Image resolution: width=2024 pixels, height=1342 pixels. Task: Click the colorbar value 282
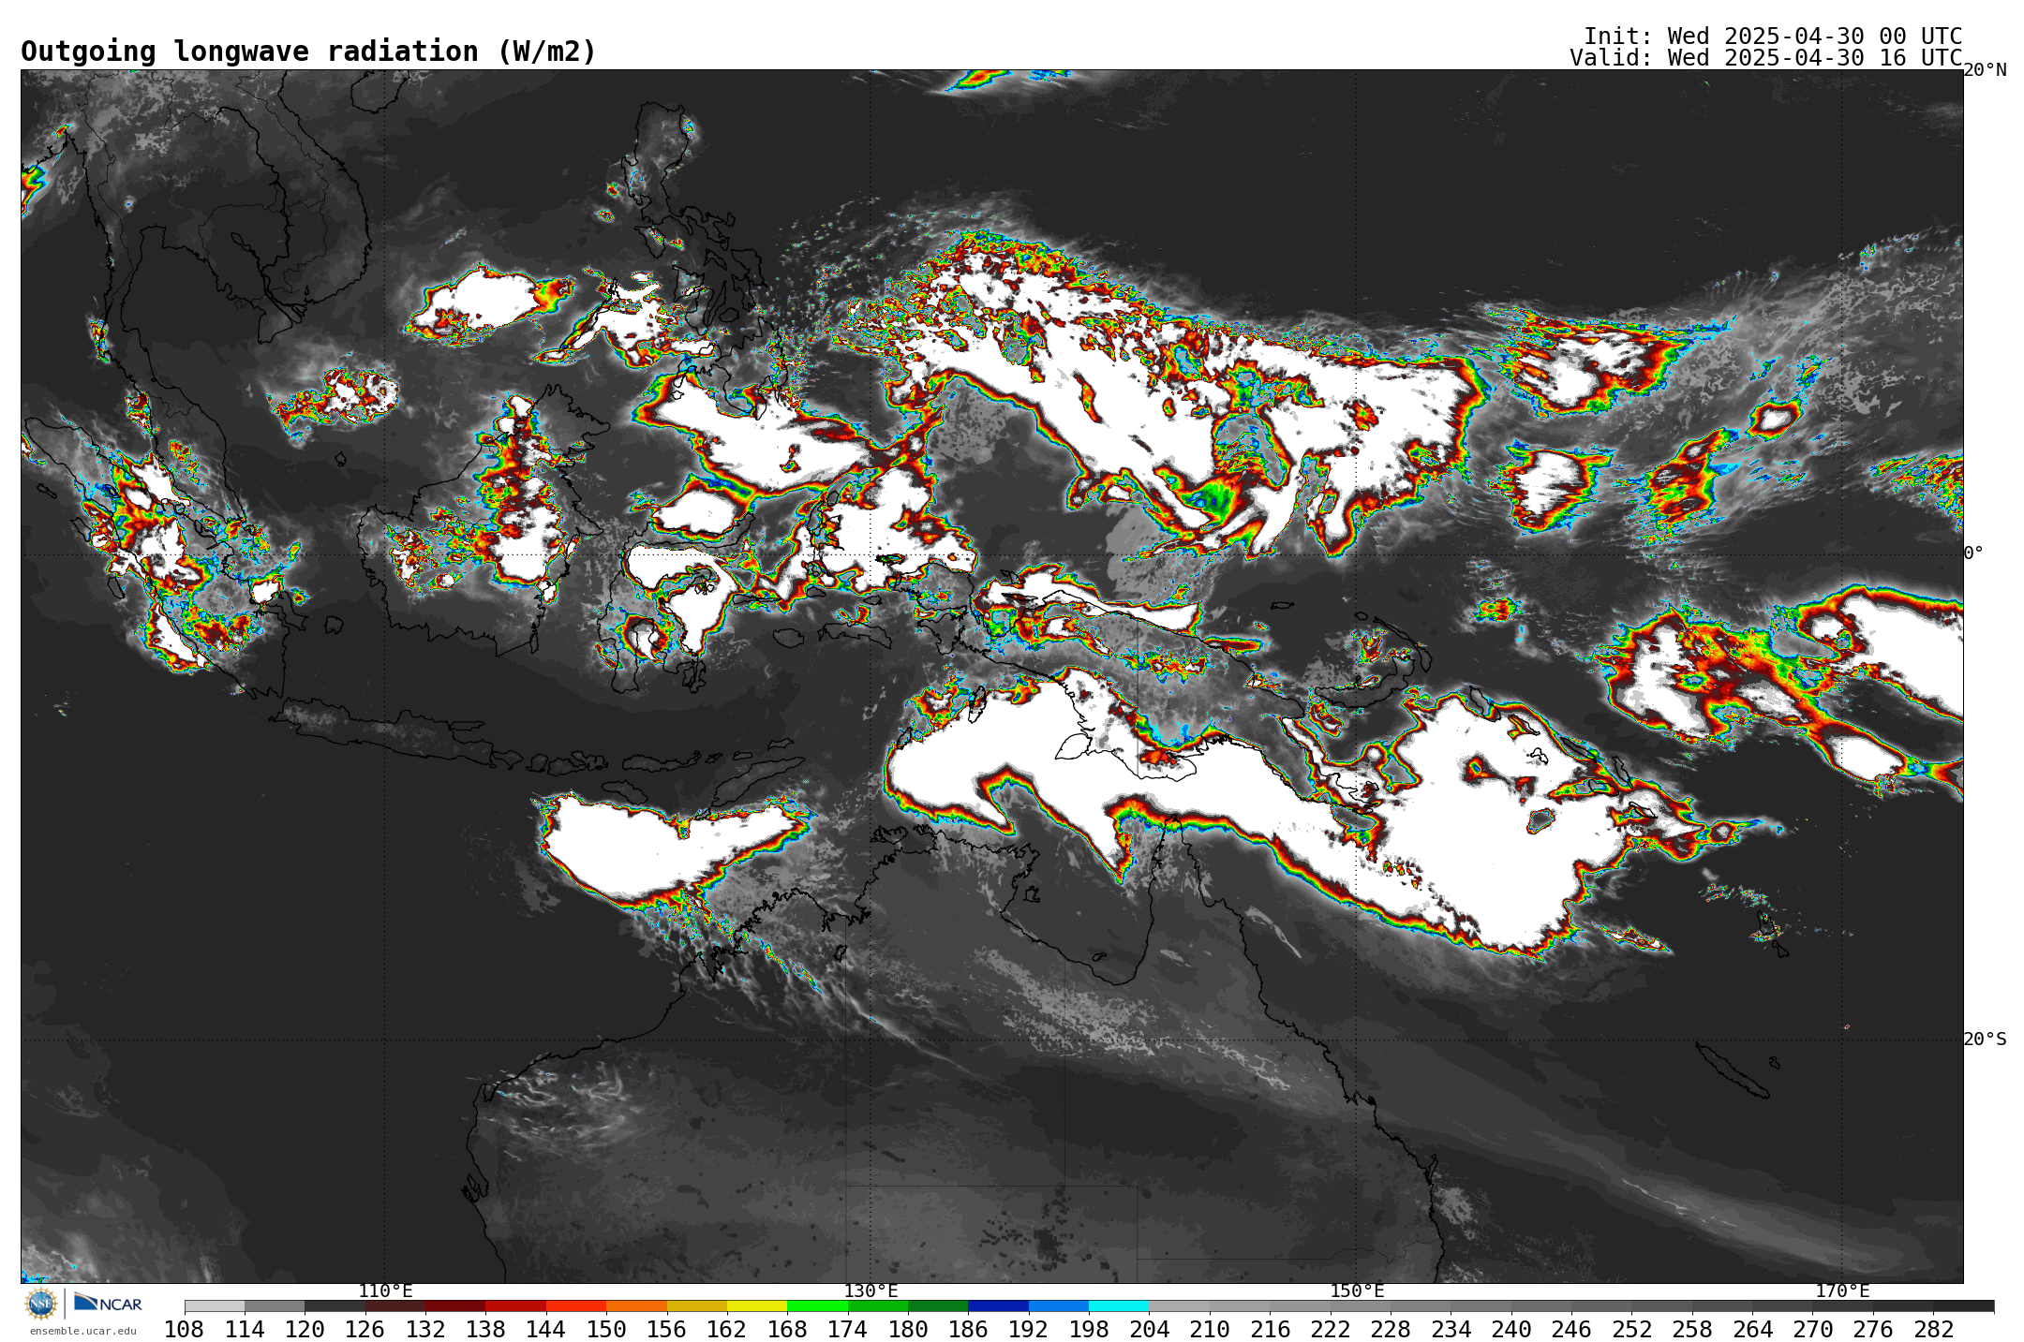click(x=1933, y=1329)
